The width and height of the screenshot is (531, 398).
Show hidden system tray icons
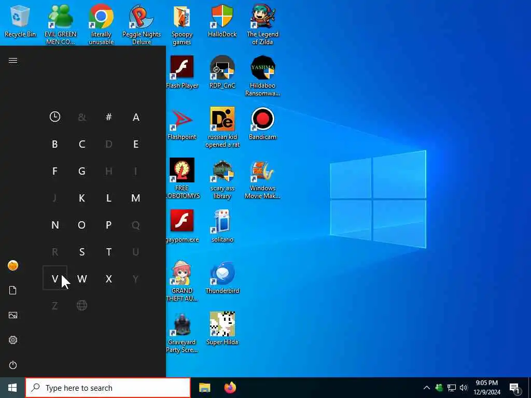[427, 388]
